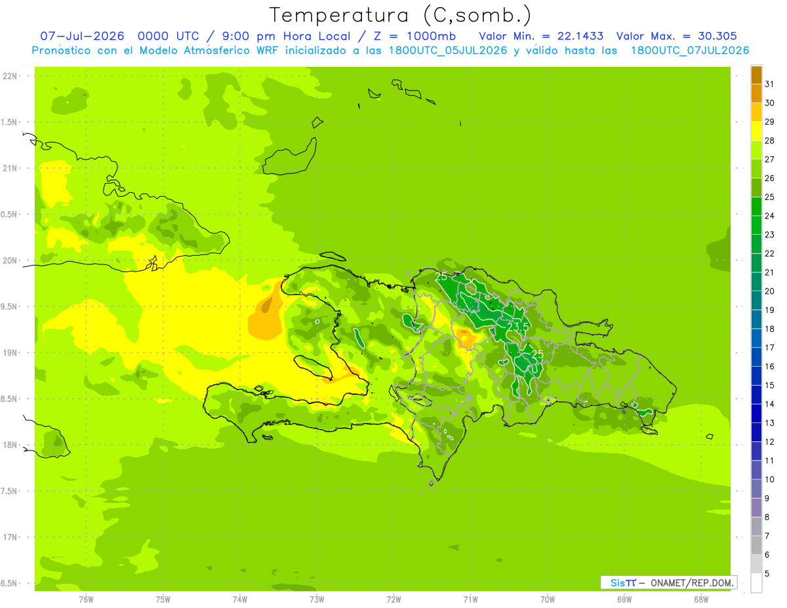Screen dimensions: 787x608
Task: Pick the gray swatch between 6 and 7
Action: [756, 545]
